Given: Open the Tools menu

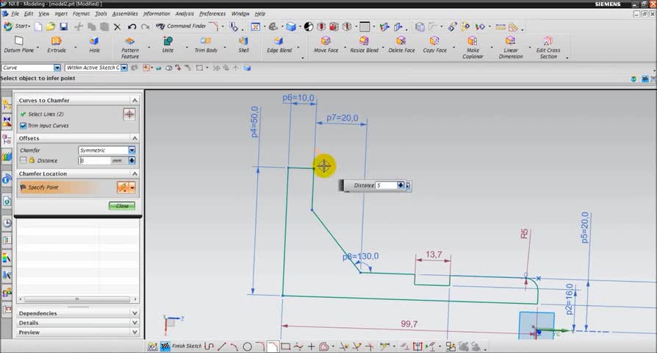Looking at the screenshot, I should click(x=101, y=13).
